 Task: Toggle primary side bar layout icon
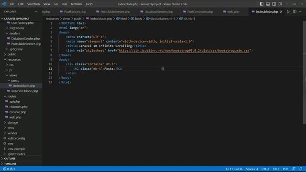pyautogui.click(x=262, y=4)
